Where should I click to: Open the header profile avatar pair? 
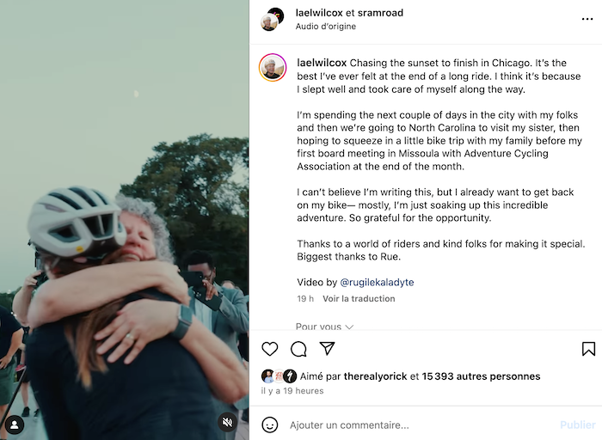pos(273,19)
